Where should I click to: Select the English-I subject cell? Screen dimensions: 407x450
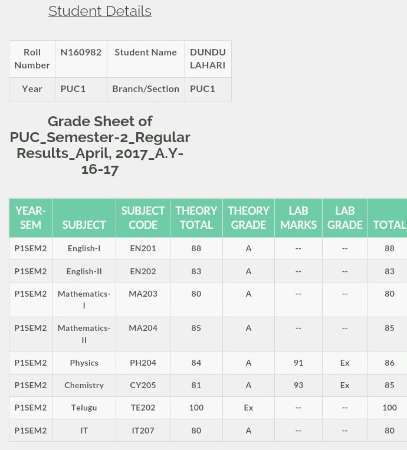tap(84, 248)
